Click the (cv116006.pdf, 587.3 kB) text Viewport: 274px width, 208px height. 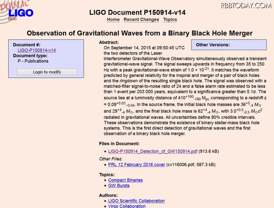coord(191,165)
